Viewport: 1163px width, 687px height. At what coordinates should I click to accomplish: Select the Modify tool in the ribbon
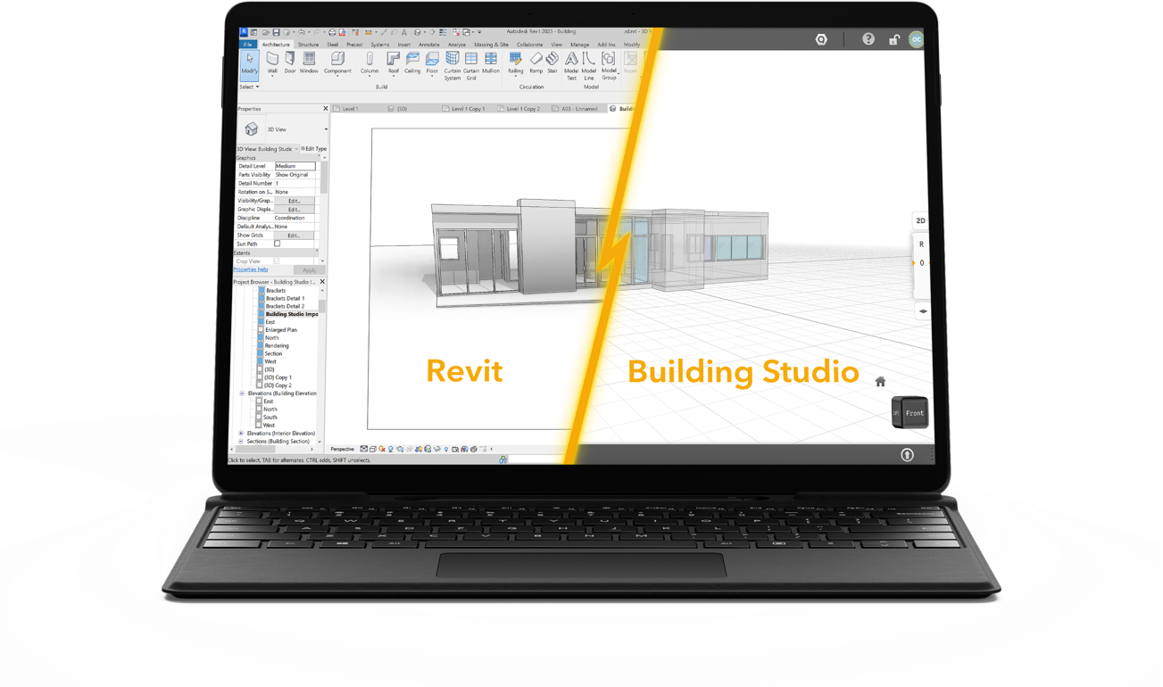pyautogui.click(x=249, y=64)
